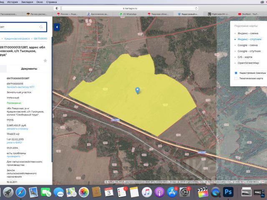
Task: Enable the Кадастровые границы checkbox
Action: pos(236,72)
